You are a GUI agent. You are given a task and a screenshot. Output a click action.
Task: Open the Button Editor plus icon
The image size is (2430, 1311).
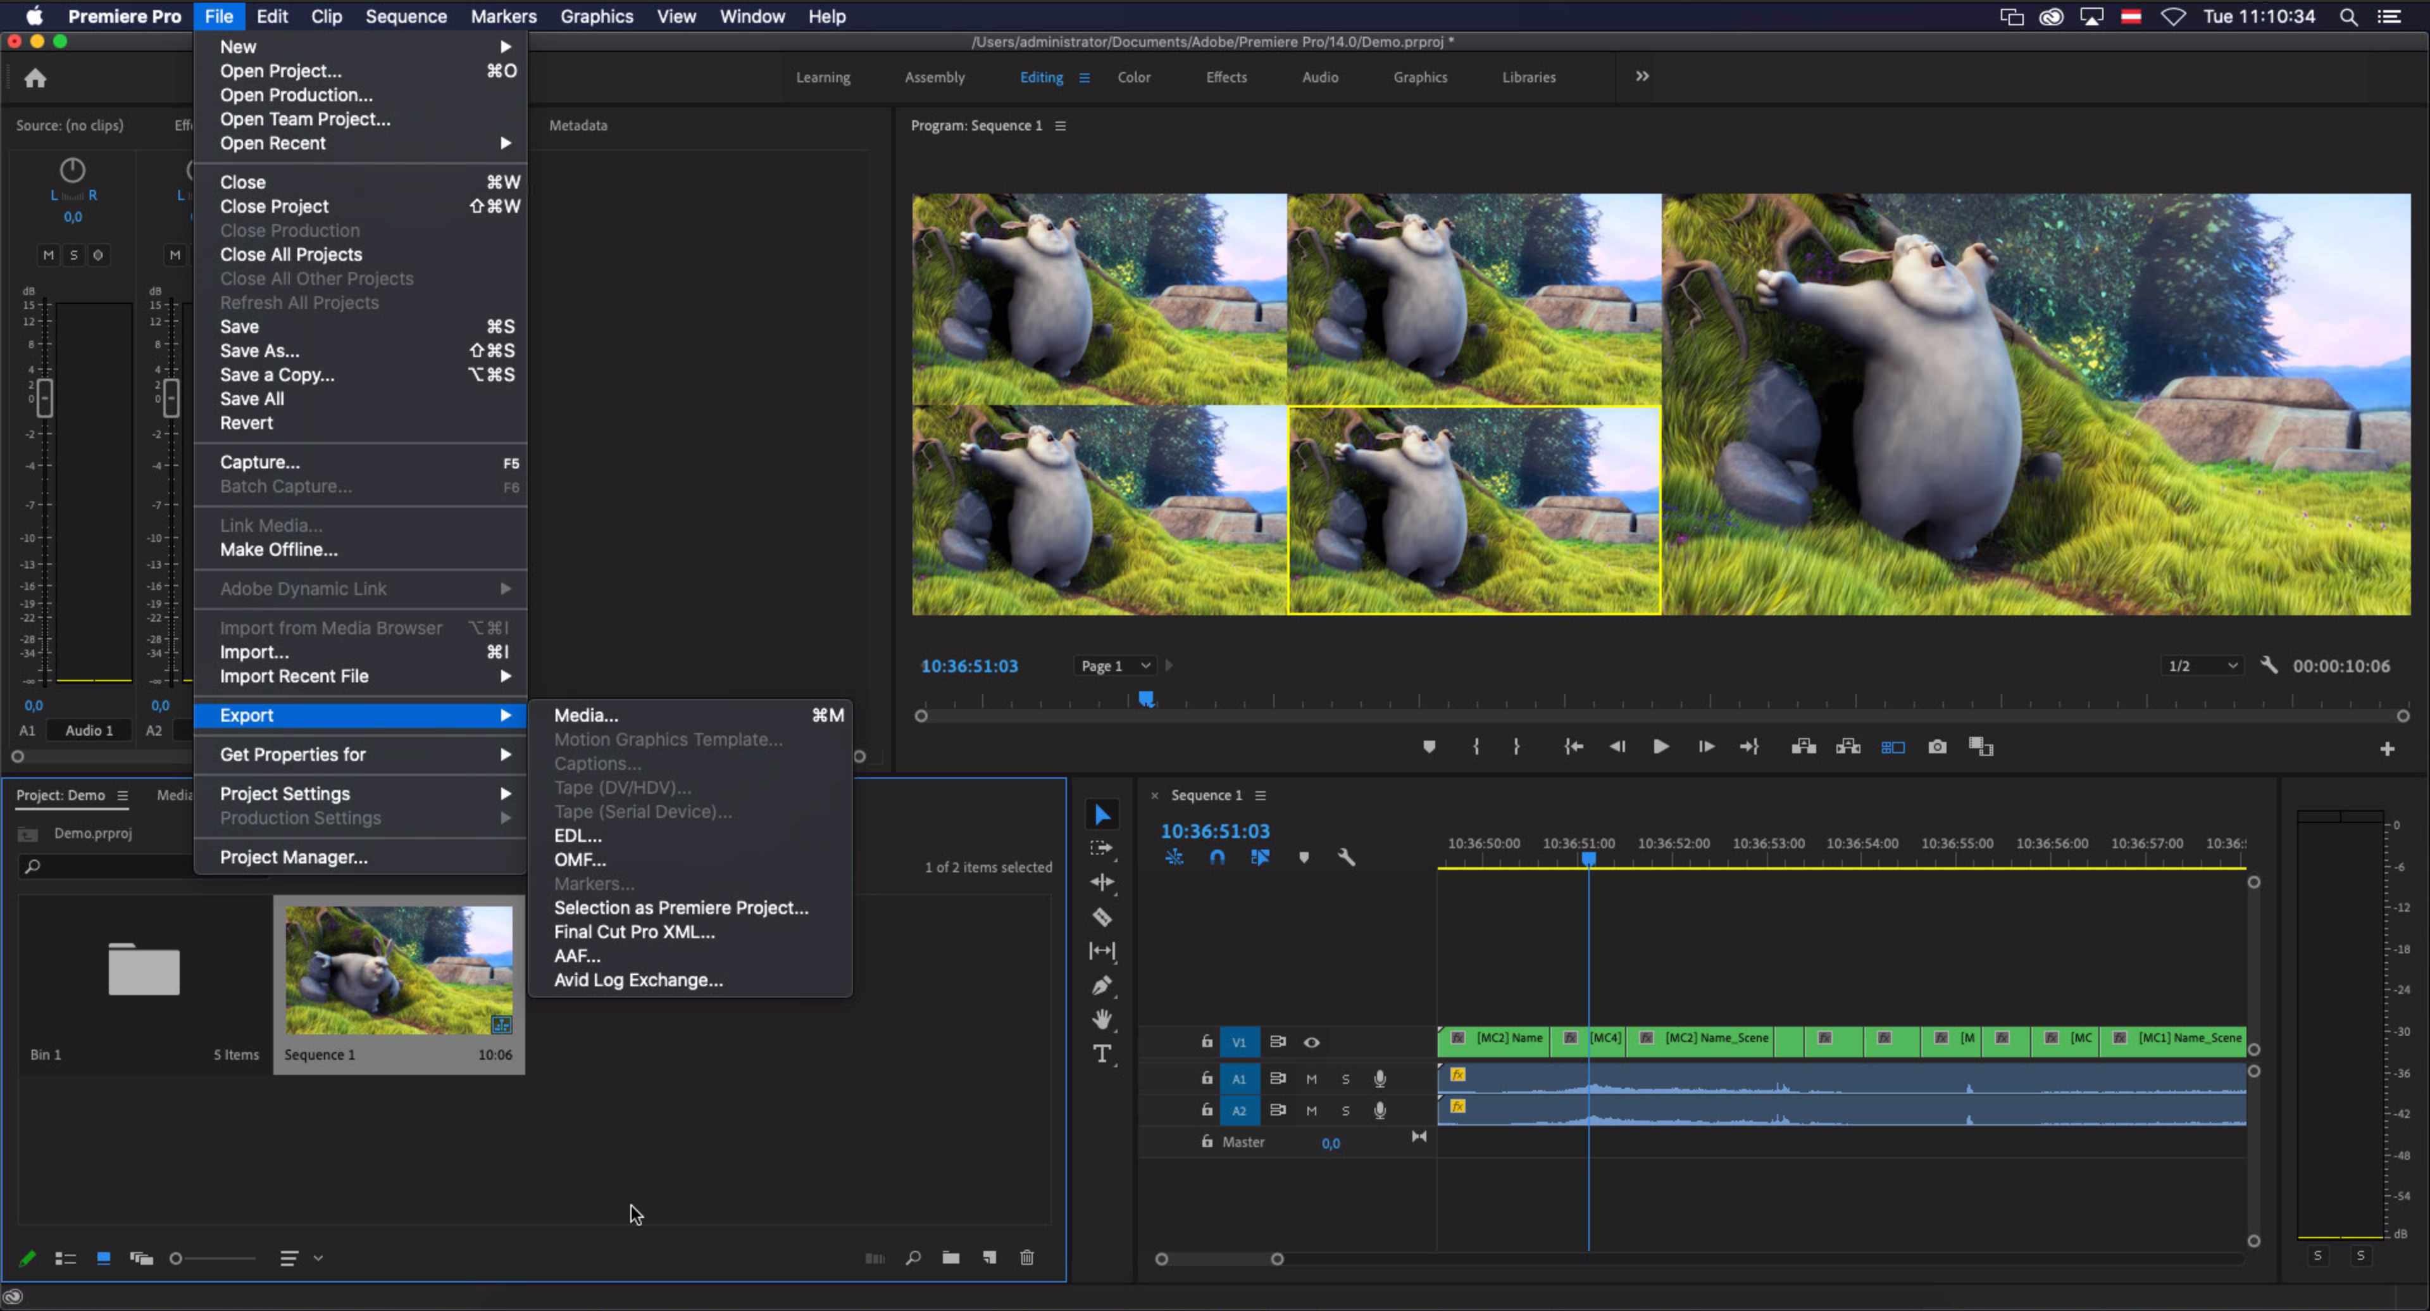coord(2386,748)
